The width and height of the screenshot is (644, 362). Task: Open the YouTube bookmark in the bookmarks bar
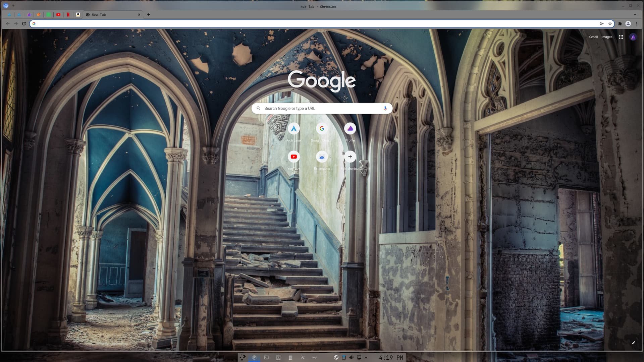click(x=58, y=14)
